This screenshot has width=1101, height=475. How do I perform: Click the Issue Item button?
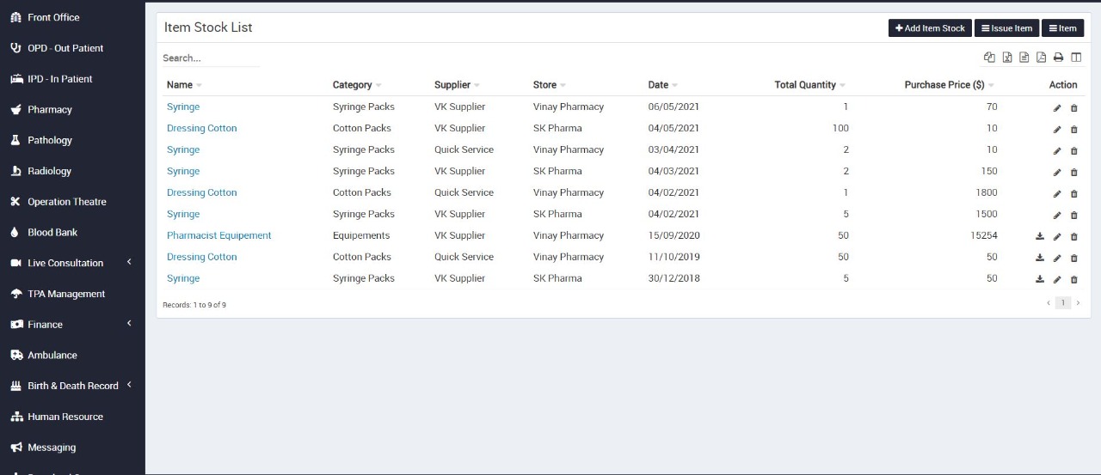pos(1006,28)
